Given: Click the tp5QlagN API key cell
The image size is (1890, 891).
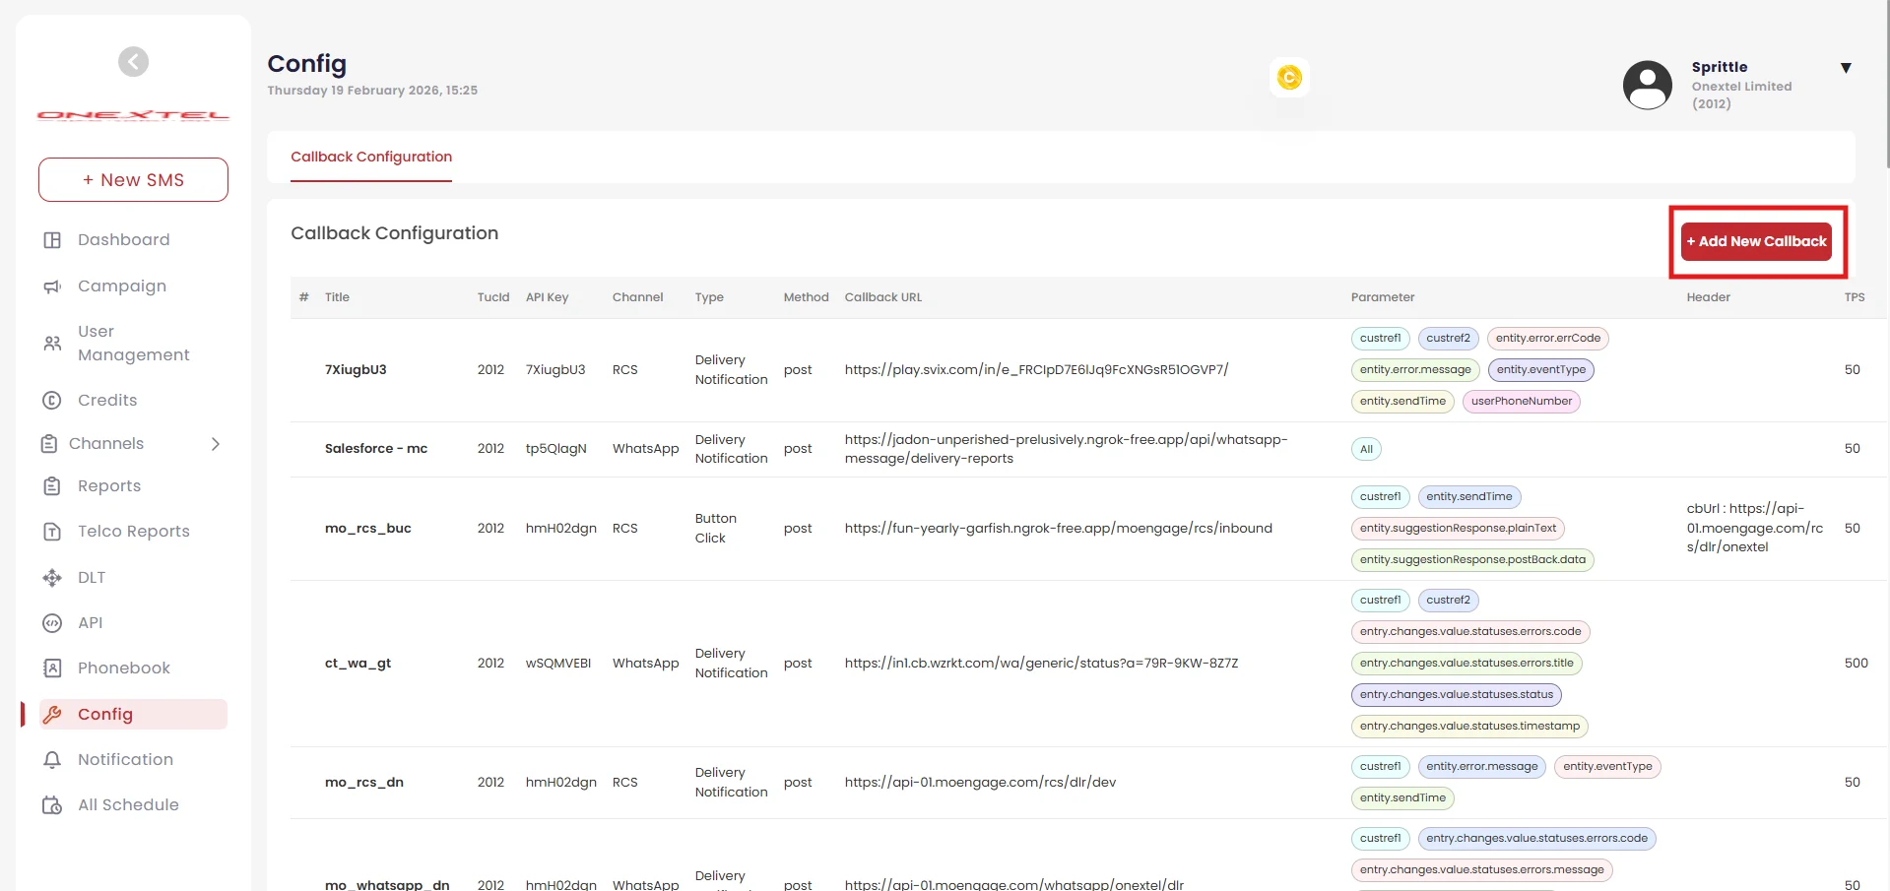Looking at the screenshot, I should 556,449.
